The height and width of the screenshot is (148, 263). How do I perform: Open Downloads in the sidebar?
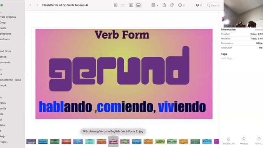[x=5, y=39]
